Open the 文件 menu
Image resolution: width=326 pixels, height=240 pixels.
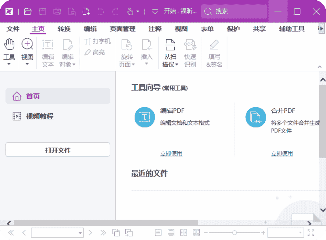coord(13,29)
